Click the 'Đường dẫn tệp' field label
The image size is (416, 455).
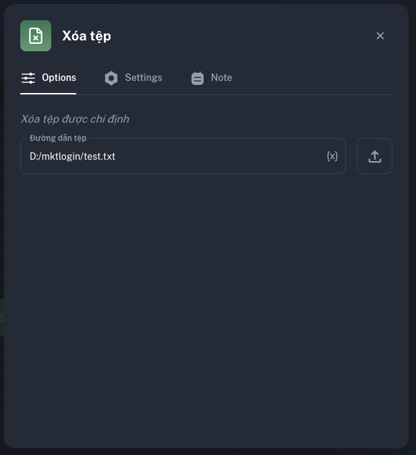[x=58, y=138]
